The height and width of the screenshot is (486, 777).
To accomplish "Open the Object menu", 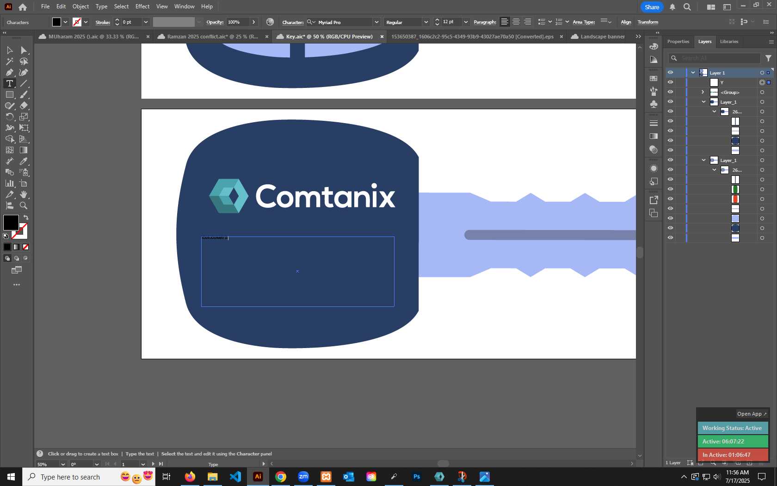I will (x=80, y=6).
